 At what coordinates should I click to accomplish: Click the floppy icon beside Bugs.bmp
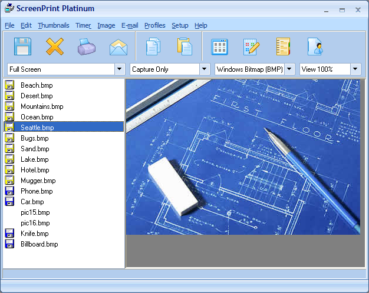(9, 138)
